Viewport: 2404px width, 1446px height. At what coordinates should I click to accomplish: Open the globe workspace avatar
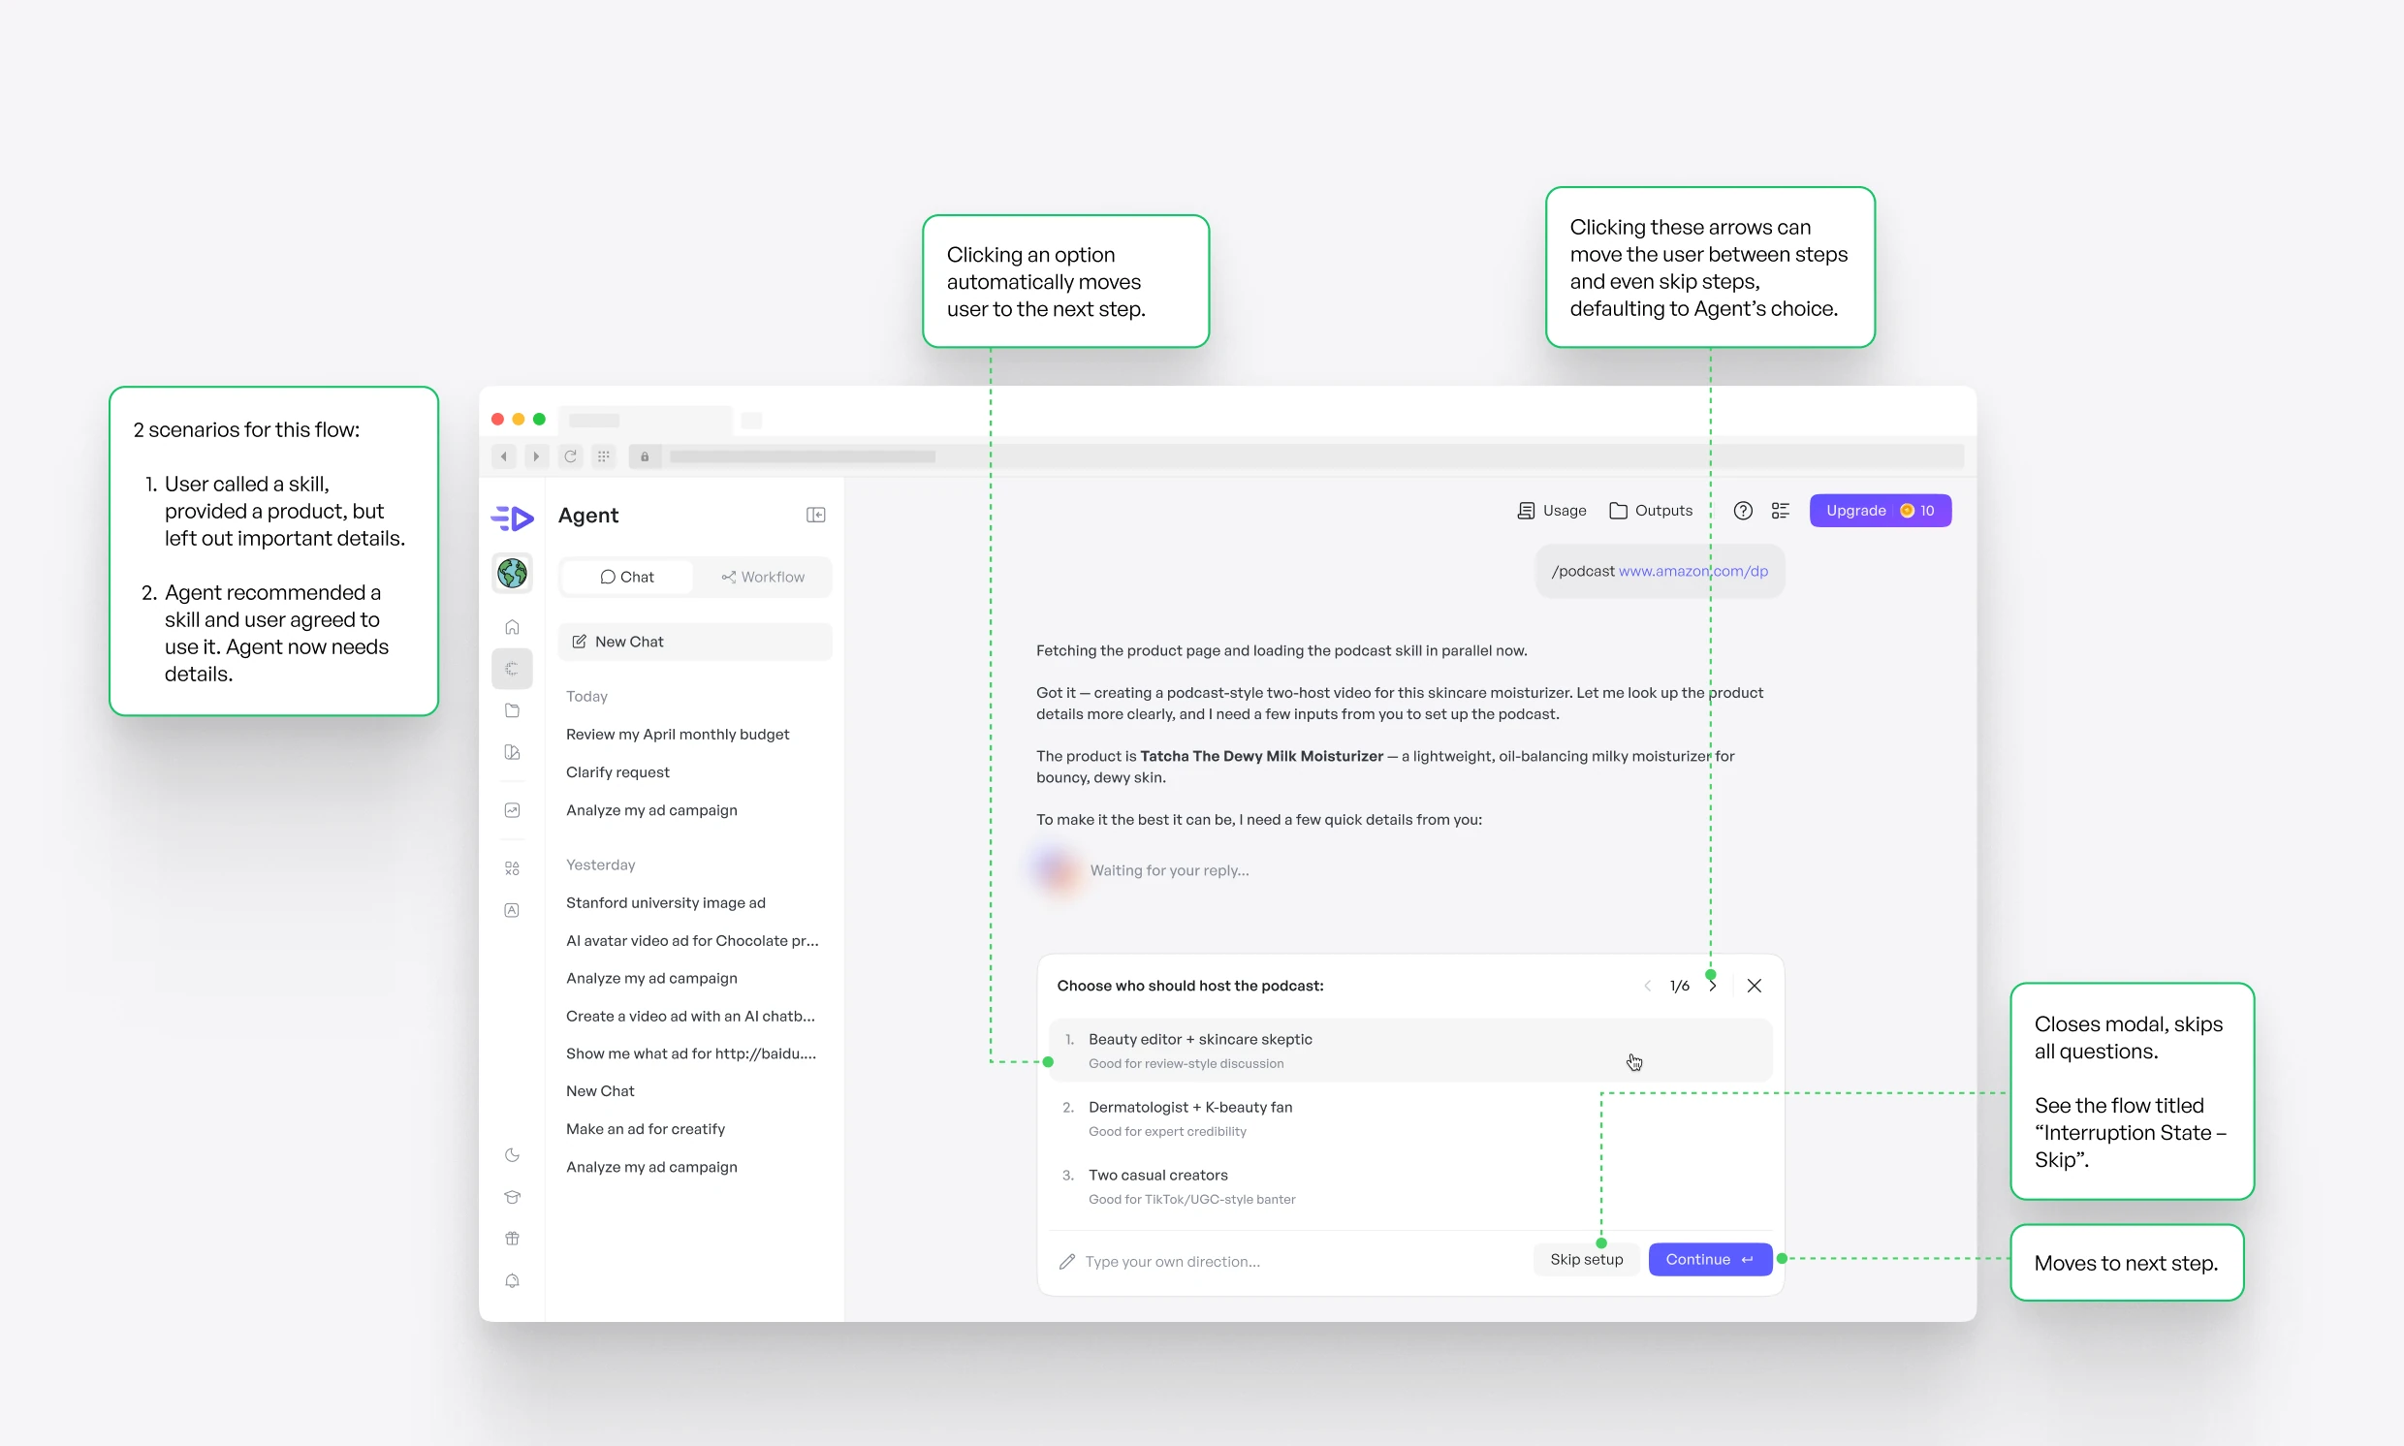(513, 573)
